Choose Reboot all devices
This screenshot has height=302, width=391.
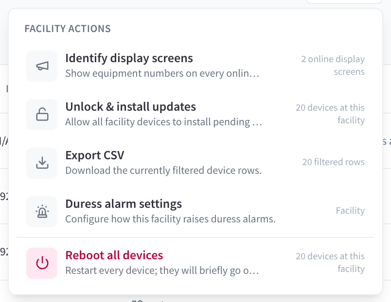[195, 263]
